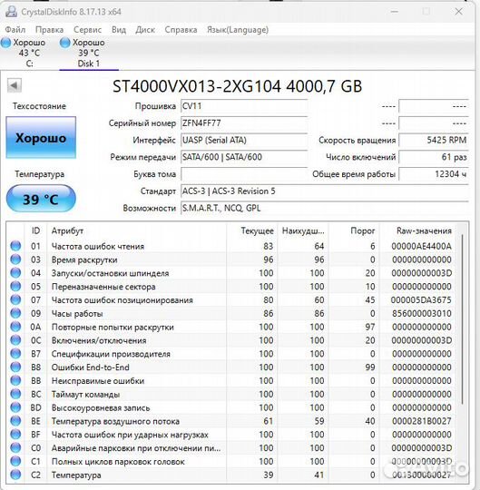The height and width of the screenshot is (490, 480).
Task: Click the SMART list vertical scrollbar
Action: (x=463, y=318)
